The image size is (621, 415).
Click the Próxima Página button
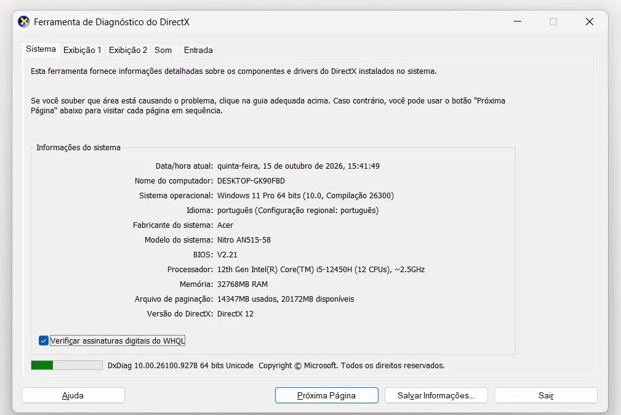[x=326, y=395]
